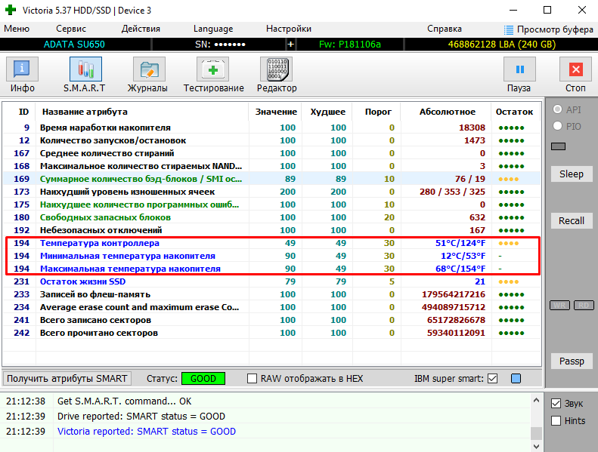This screenshot has height=452, width=598.
Task: Select row Всего прочитано секторов
Action: 271,333
